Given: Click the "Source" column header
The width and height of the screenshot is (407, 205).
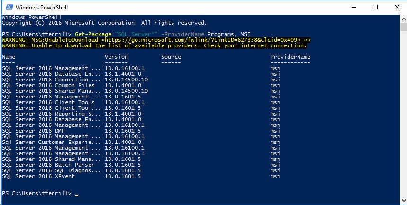Looking at the screenshot, I should [171, 57].
